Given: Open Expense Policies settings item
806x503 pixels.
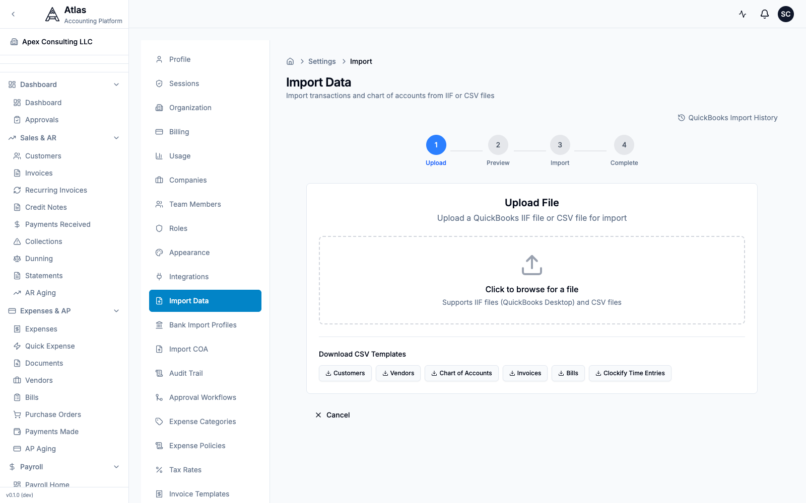Looking at the screenshot, I should point(205,446).
